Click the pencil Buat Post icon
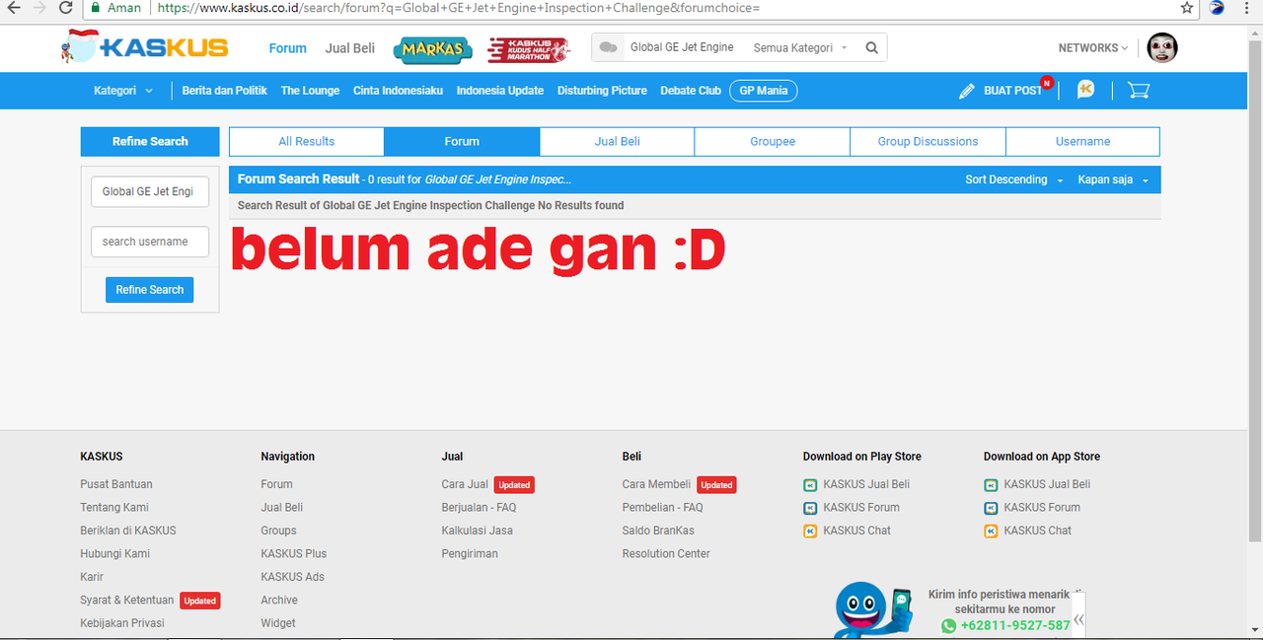 (967, 91)
